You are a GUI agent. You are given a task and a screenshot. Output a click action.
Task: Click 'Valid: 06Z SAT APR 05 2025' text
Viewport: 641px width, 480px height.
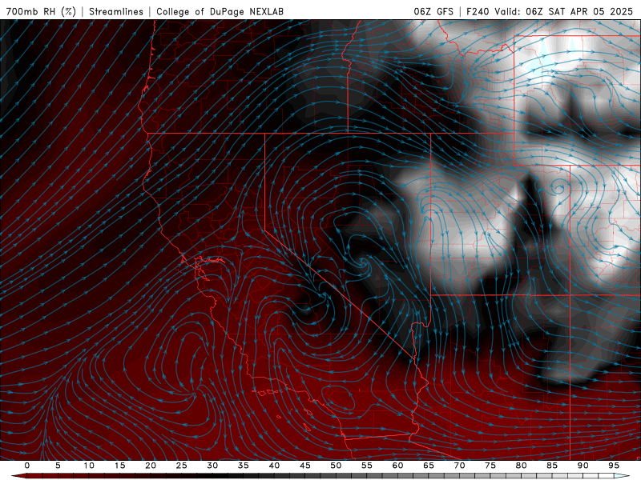563,12
